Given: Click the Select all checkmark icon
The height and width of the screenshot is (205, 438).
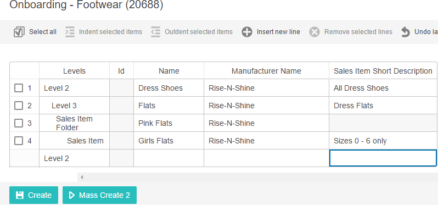Looking at the screenshot, I should [19, 32].
